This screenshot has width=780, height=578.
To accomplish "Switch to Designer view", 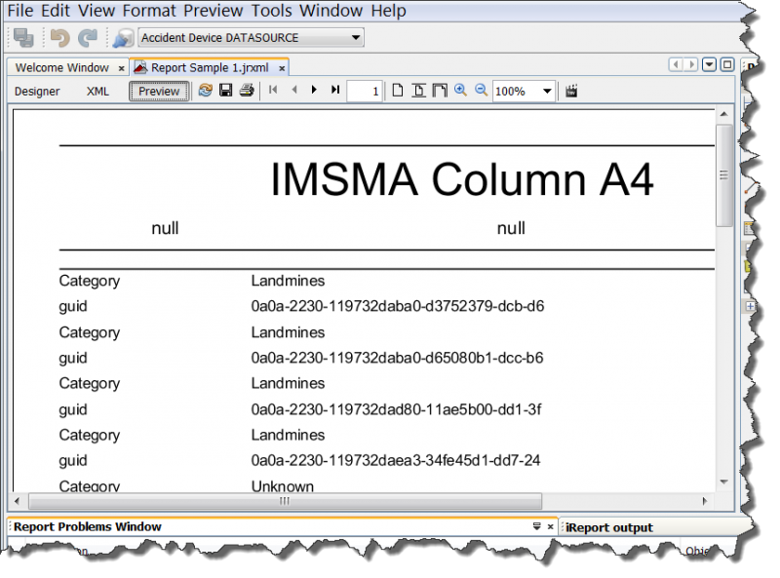I will [37, 92].
